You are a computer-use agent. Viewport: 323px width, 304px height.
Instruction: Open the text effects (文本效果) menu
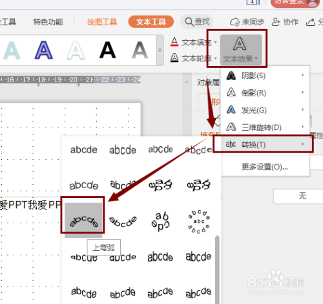241,50
